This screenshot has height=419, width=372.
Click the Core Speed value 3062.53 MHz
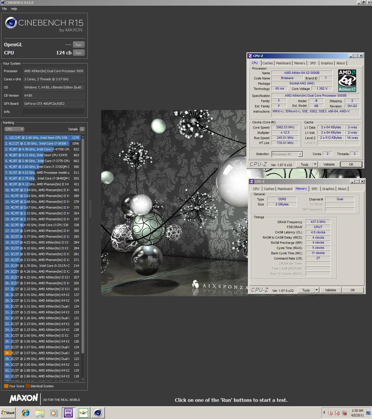(285, 127)
